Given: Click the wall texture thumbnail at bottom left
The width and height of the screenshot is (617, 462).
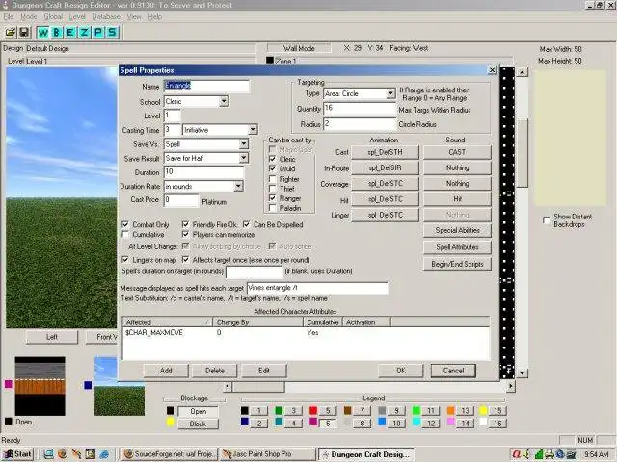Looking at the screenshot, I should [40, 386].
